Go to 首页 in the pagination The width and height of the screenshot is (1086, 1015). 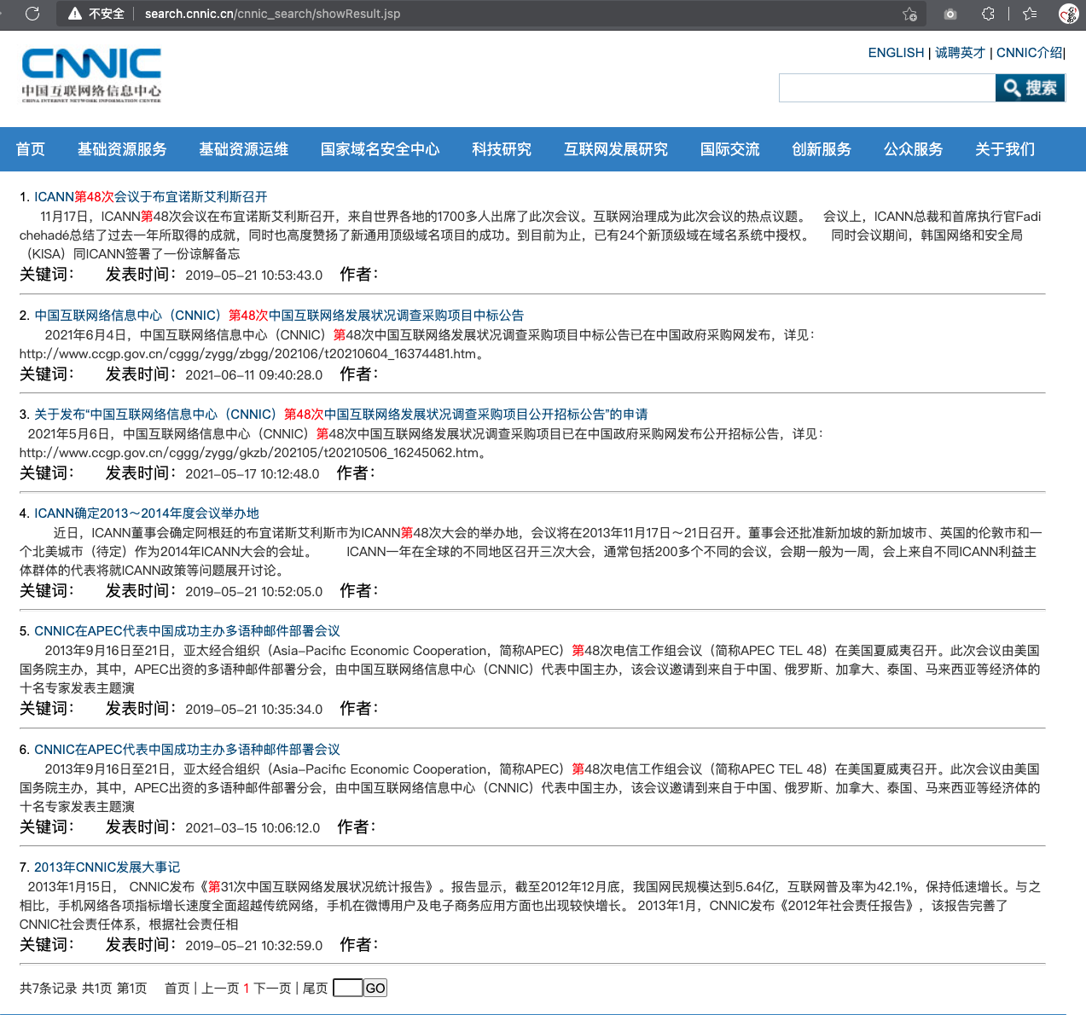177,989
